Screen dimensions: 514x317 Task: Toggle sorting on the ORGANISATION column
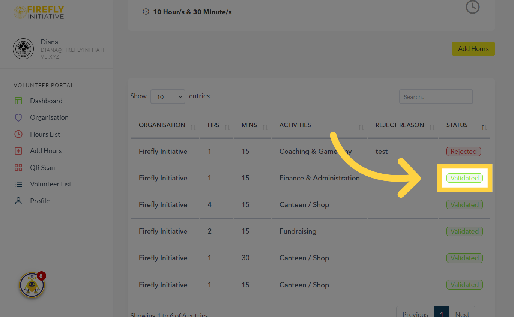click(x=194, y=127)
